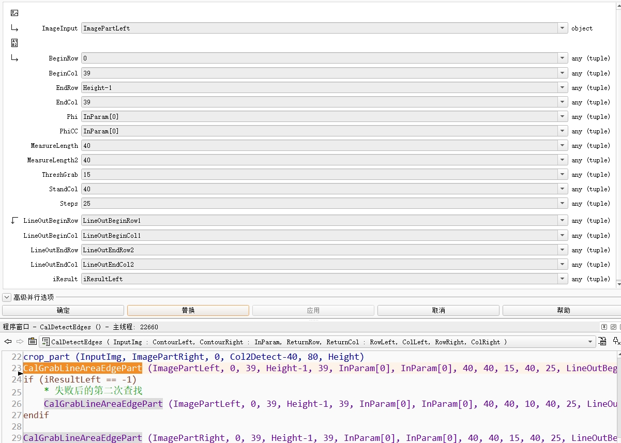Open the ThreshGrab value dropdown
This screenshot has width=621, height=443.
click(563, 175)
